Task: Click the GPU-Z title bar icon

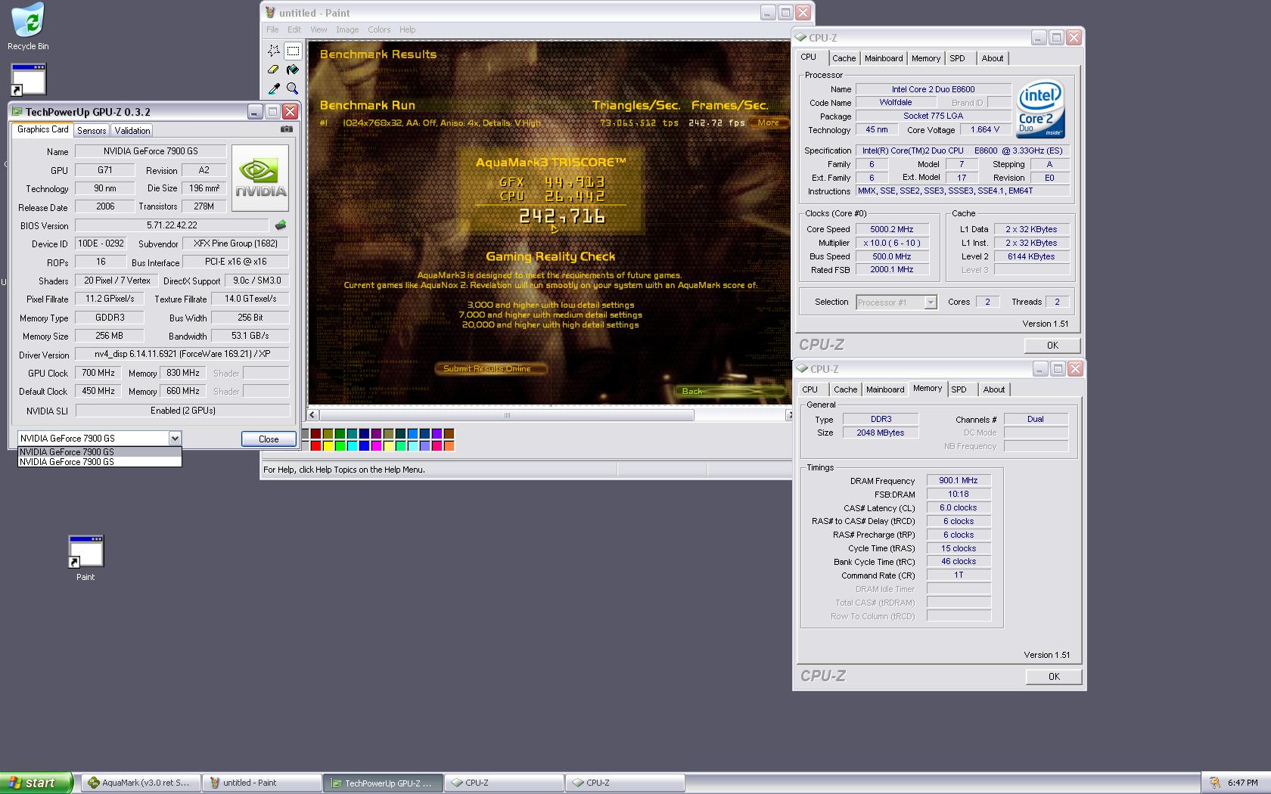Action: tap(17, 112)
